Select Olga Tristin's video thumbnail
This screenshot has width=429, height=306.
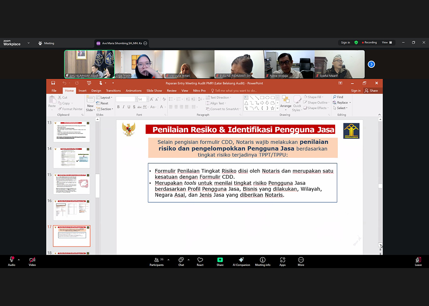(139, 64)
